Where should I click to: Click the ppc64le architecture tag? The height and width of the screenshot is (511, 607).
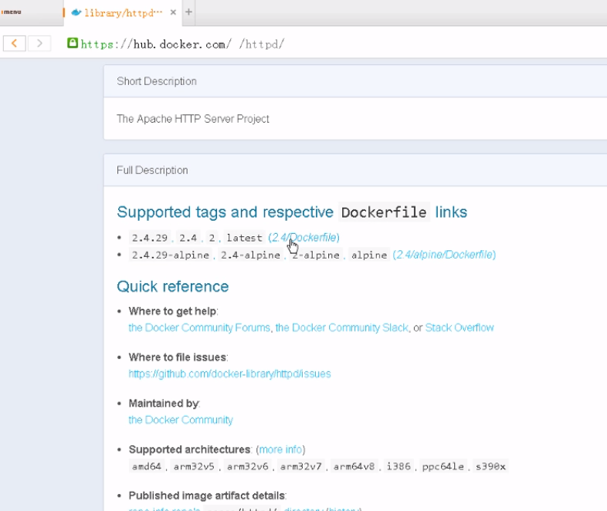[443, 466]
